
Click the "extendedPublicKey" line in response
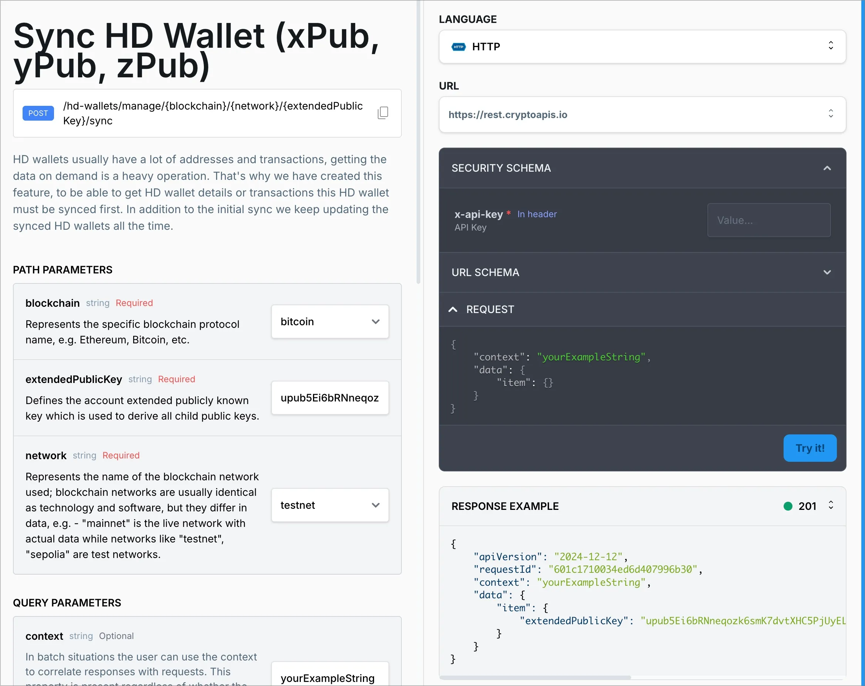point(683,621)
